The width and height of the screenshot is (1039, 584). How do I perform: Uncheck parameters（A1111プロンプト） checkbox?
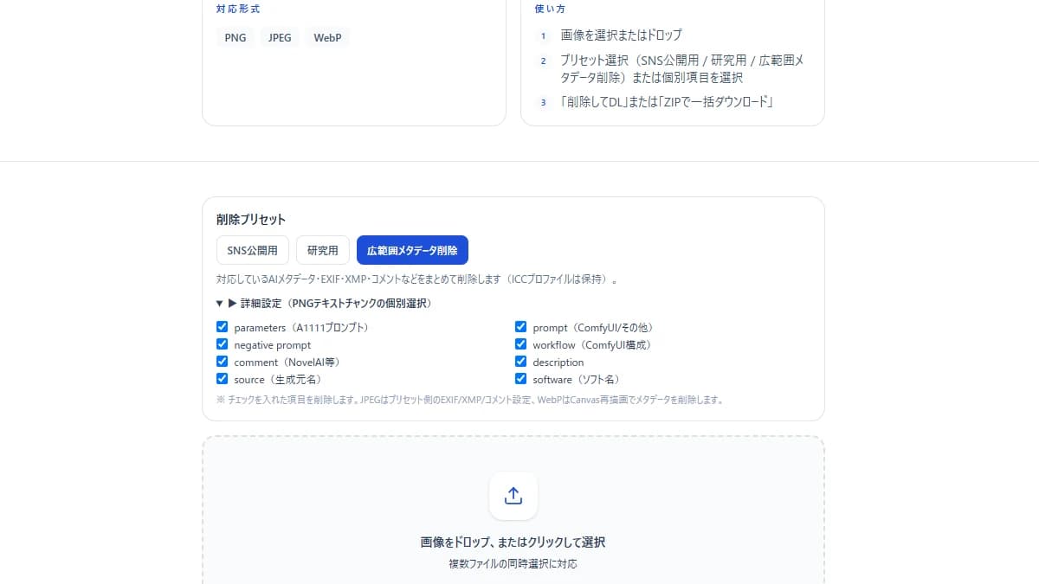(x=223, y=327)
